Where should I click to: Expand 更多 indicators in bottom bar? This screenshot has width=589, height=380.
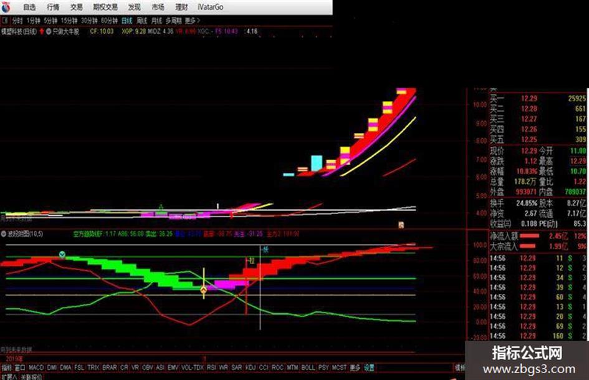tap(355, 368)
